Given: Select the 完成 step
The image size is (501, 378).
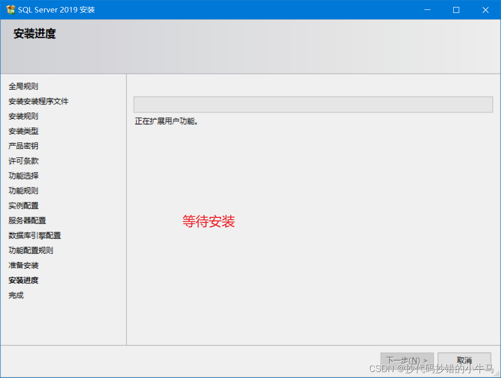Looking at the screenshot, I should (16, 295).
